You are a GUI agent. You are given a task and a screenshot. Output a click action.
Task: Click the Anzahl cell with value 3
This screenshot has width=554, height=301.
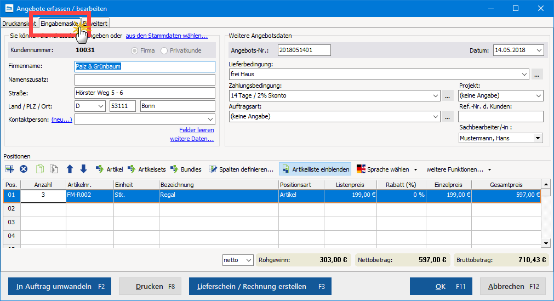coord(43,196)
